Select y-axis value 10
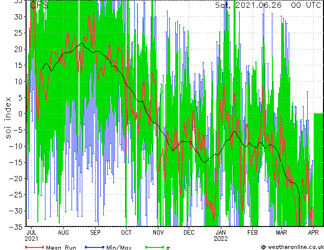This screenshot has height=250, width=324. (x=18, y=82)
